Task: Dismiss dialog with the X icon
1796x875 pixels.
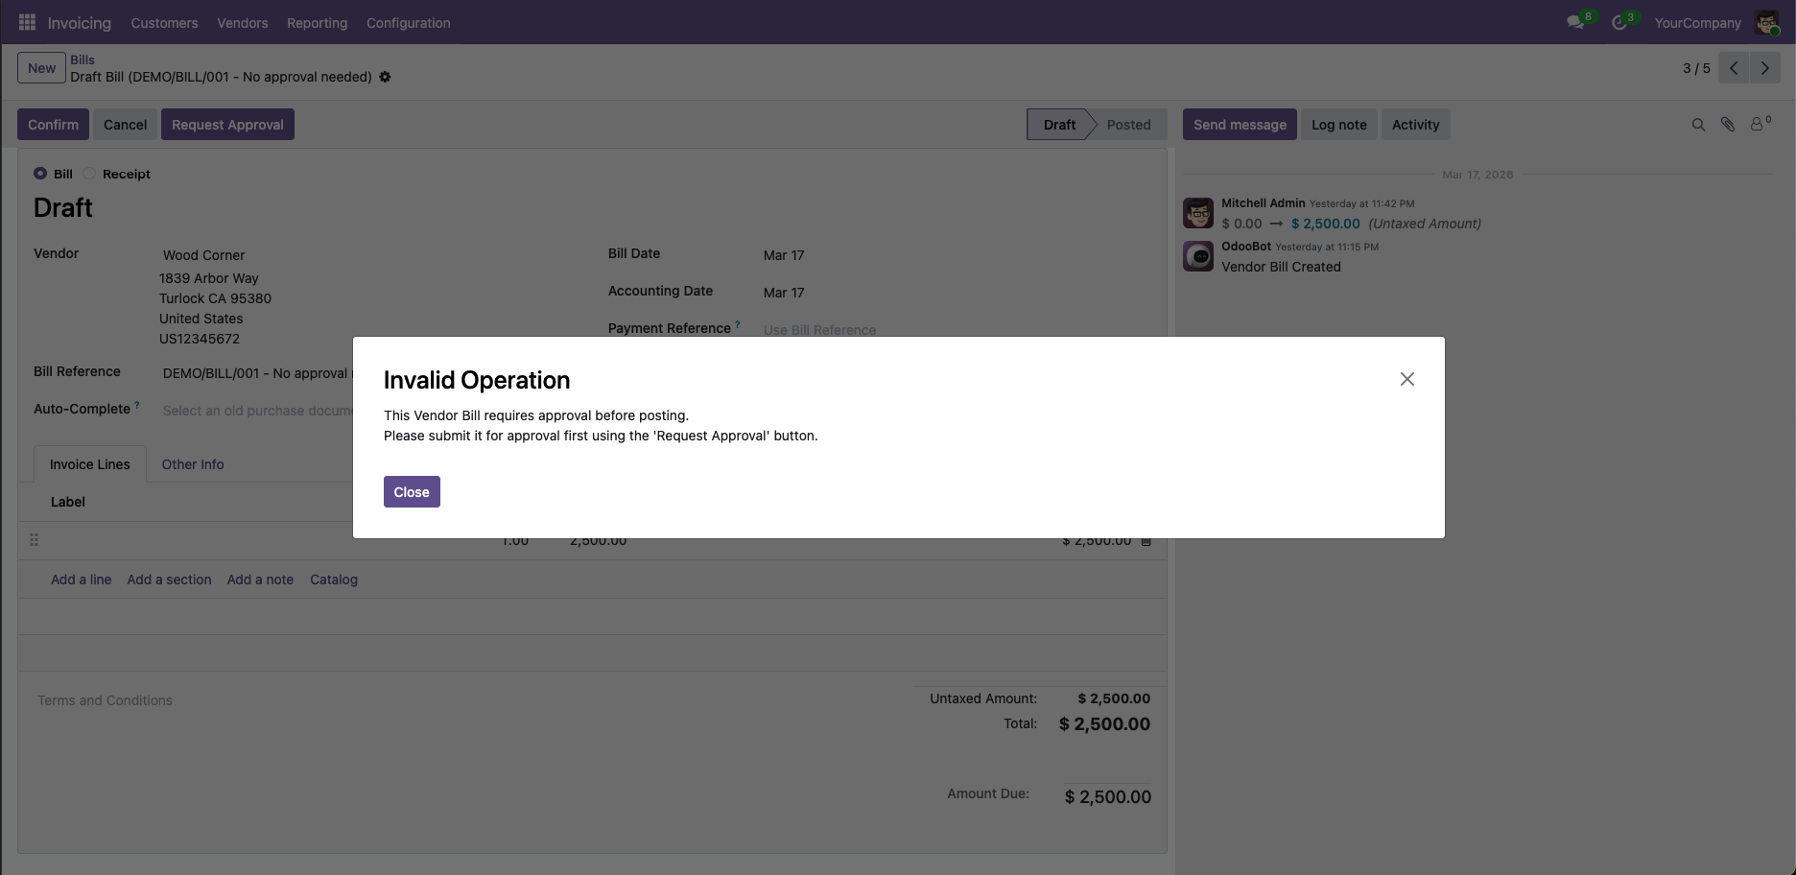Action: pos(1406,379)
